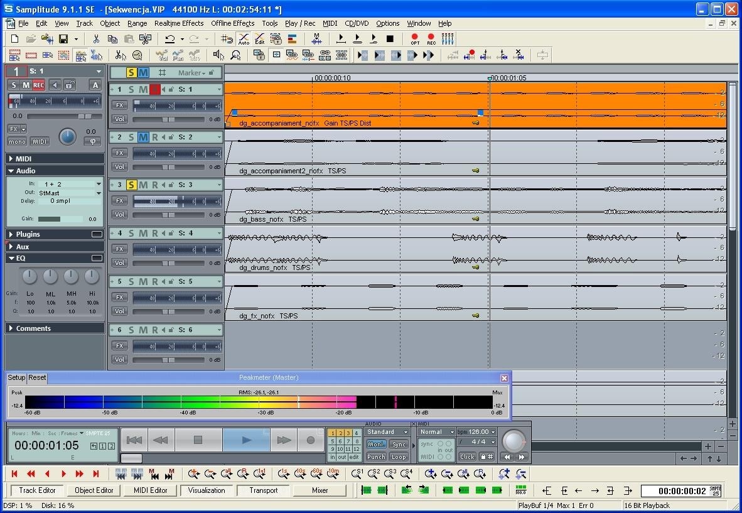Click the Save project icon in toolbar
This screenshot has width=742, height=513.
click(63, 39)
